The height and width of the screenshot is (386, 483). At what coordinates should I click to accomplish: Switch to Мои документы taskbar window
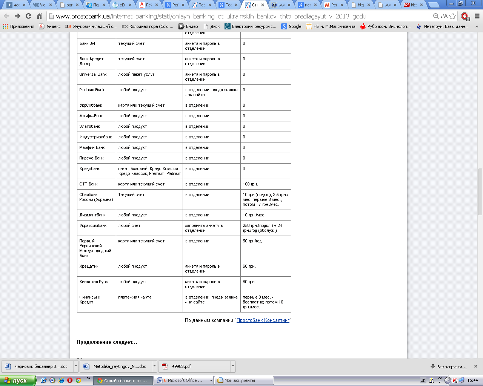244,381
